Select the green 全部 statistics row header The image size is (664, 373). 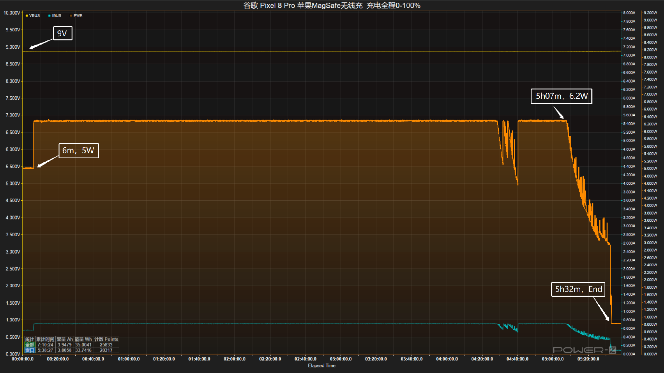coord(30,345)
